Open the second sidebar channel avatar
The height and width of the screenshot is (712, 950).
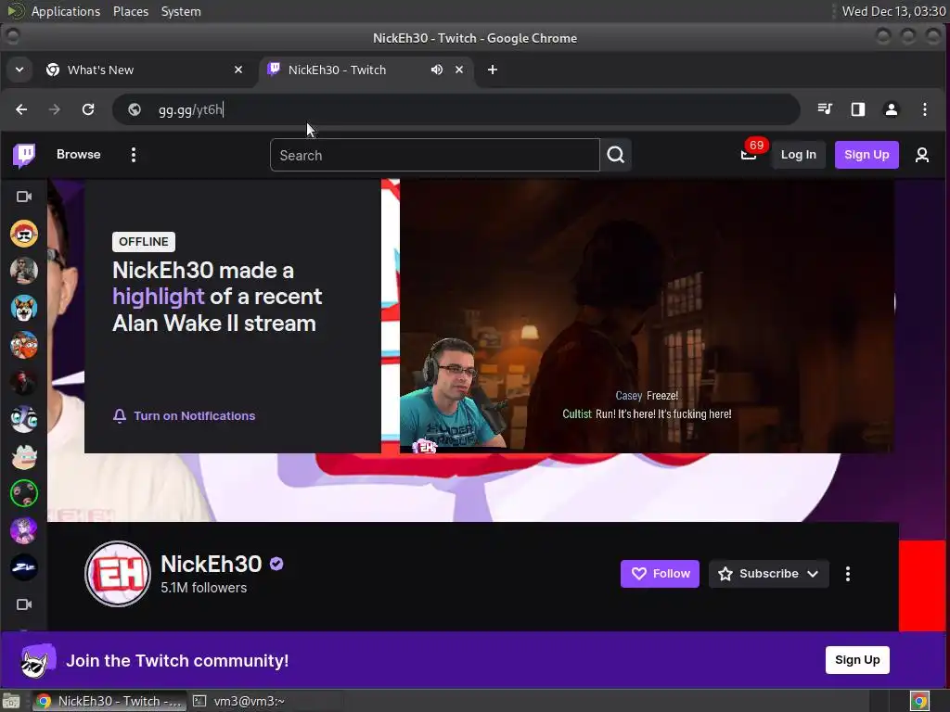(24, 271)
